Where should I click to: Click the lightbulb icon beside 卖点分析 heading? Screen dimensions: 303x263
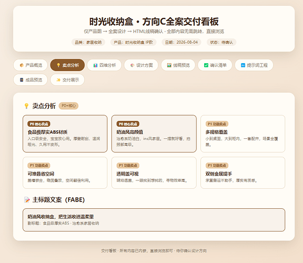coord(26,106)
